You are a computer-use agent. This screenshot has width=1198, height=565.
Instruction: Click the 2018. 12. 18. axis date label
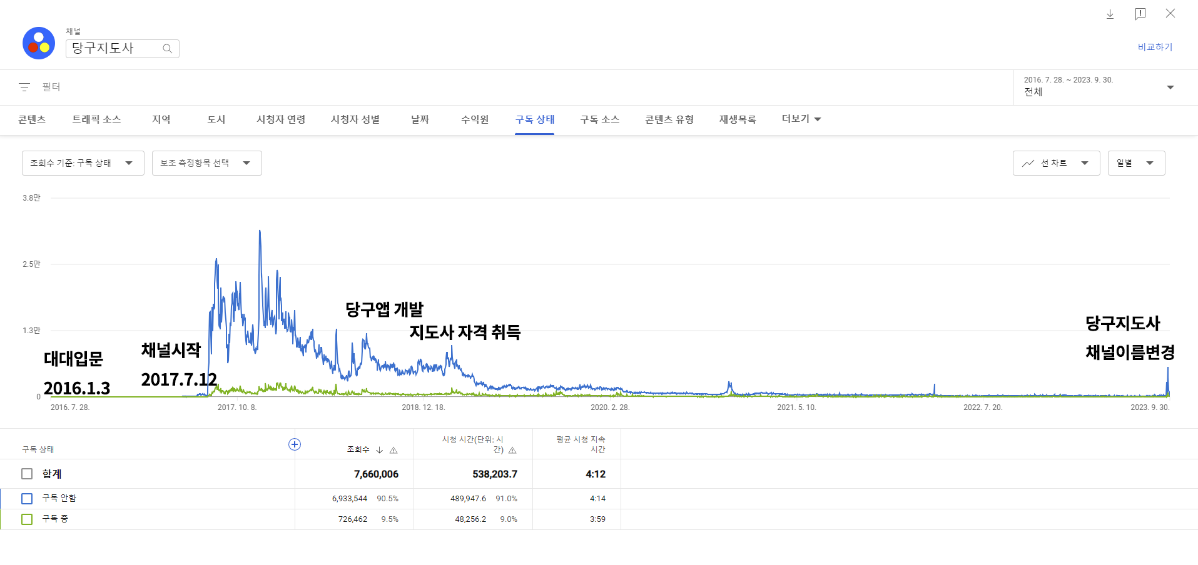click(x=424, y=407)
